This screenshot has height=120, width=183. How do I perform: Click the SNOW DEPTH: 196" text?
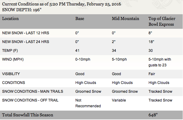click(22, 10)
